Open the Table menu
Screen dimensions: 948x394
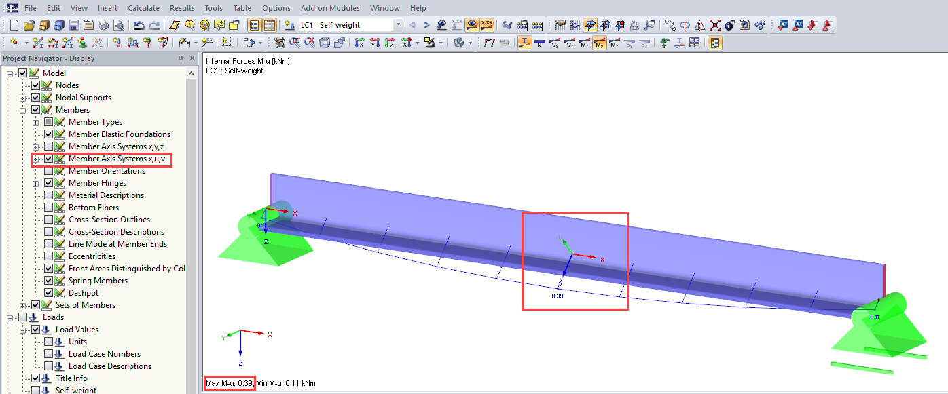click(x=242, y=8)
